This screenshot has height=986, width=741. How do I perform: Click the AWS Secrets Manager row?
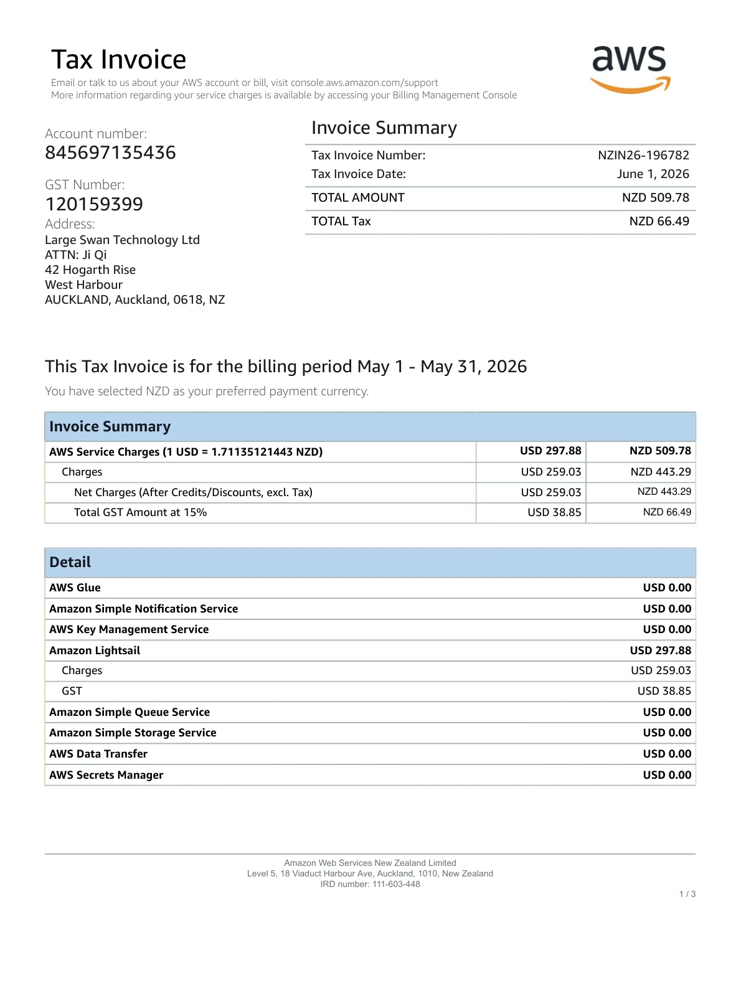(370, 775)
